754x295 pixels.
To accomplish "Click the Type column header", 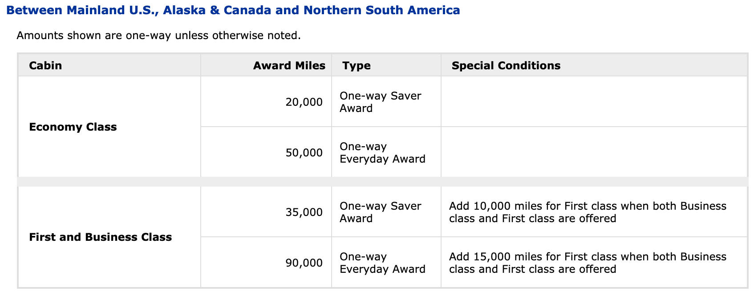I will (x=356, y=66).
